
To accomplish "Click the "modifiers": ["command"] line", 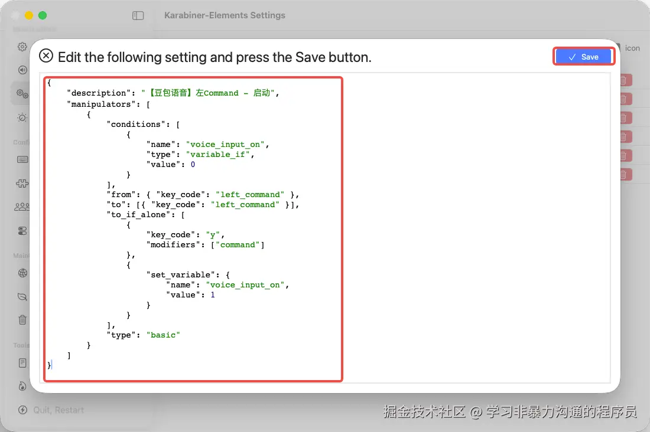I will click(x=205, y=245).
